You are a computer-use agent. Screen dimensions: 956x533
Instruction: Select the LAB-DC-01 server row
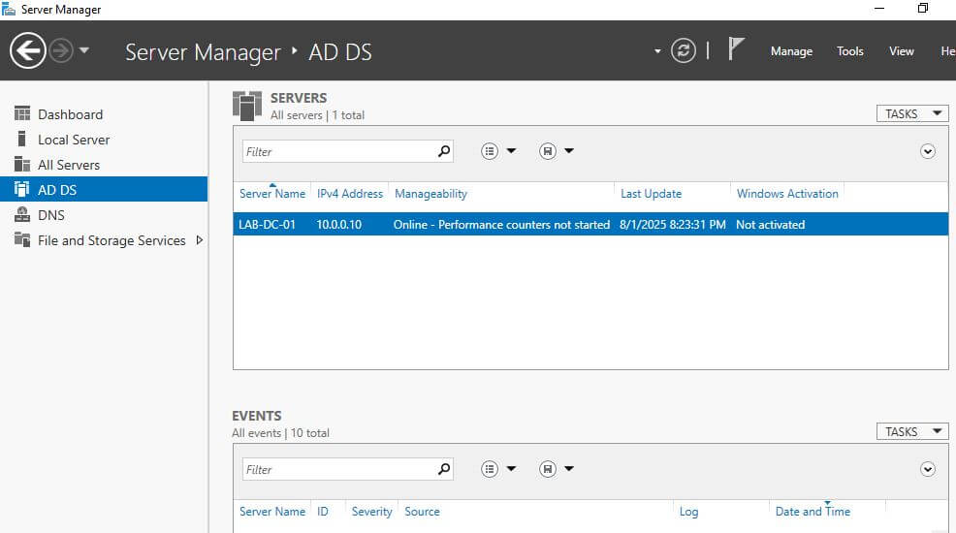[x=590, y=224]
